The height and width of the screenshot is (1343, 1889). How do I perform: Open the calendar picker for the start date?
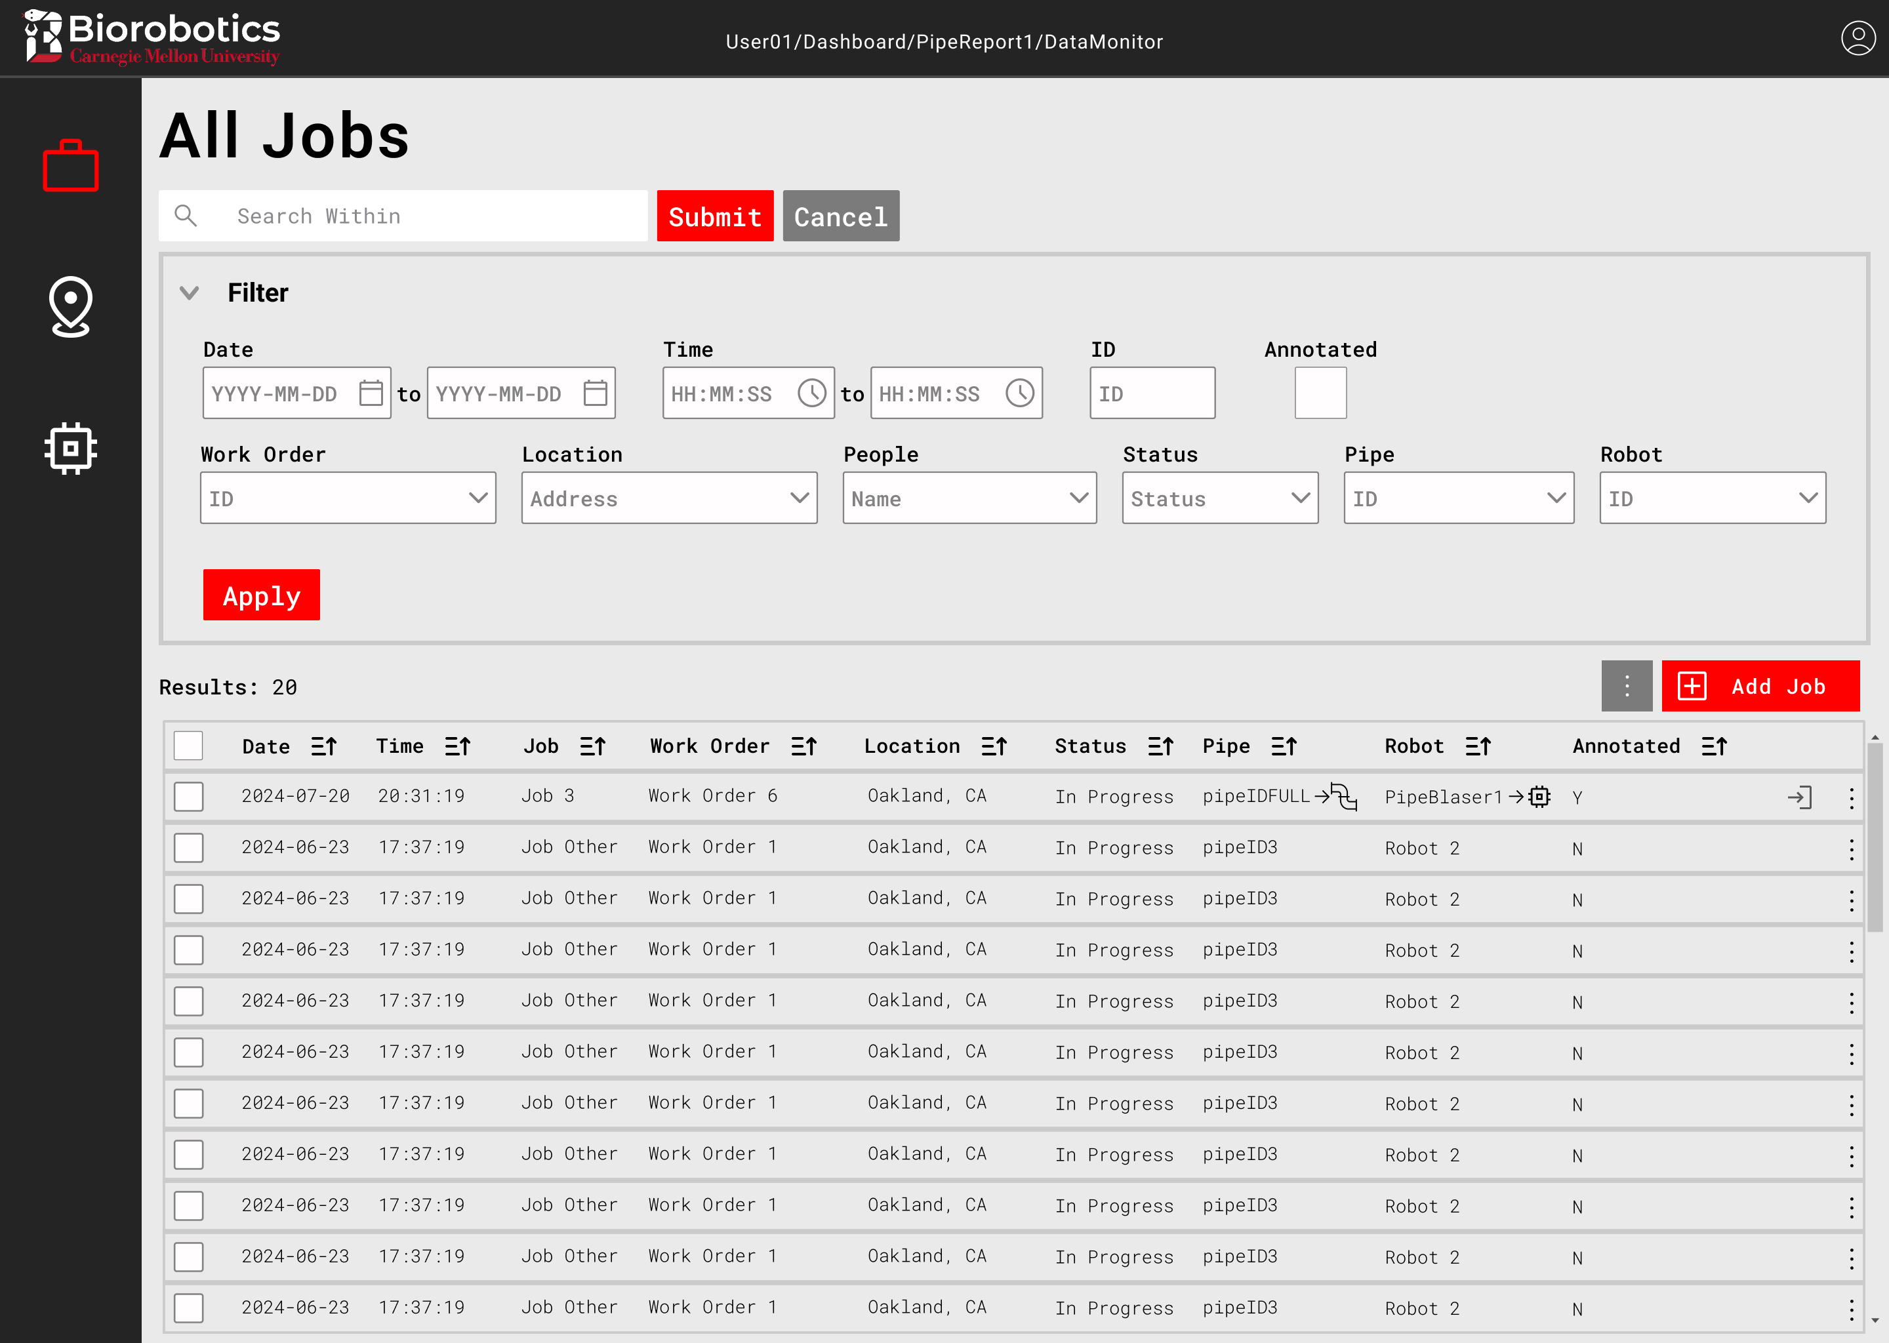point(371,393)
